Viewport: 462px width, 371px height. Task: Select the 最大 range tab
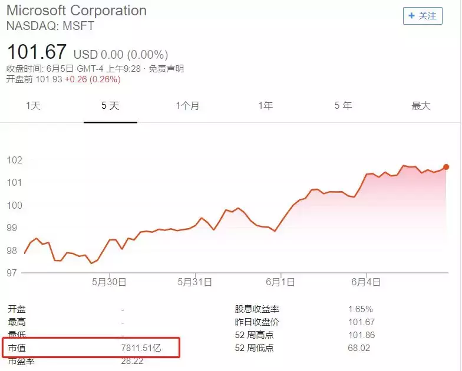point(421,106)
